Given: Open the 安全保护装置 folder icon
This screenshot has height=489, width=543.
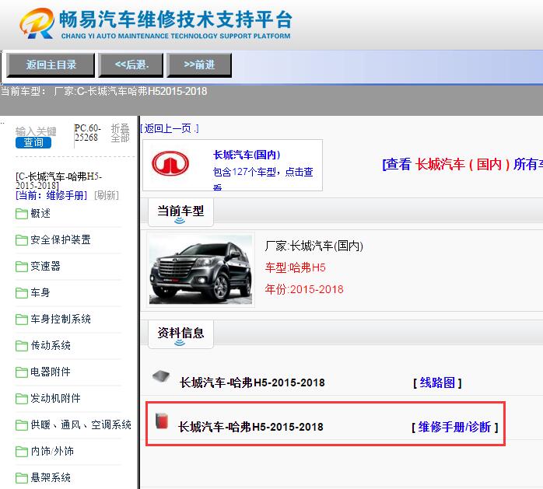Looking at the screenshot, I should tap(22, 239).
